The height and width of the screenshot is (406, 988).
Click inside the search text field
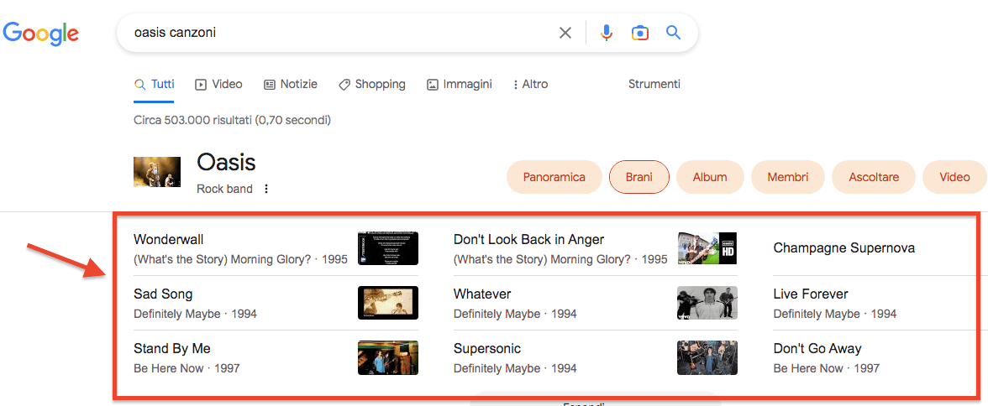[x=336, y=33]
